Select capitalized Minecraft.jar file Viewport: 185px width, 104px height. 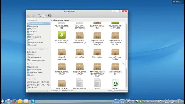97,53
